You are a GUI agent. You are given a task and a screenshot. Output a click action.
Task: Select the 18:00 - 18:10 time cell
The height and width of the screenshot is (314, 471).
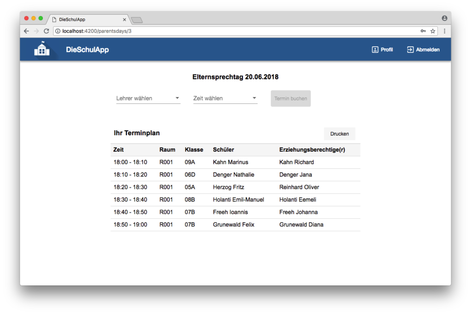130,162
